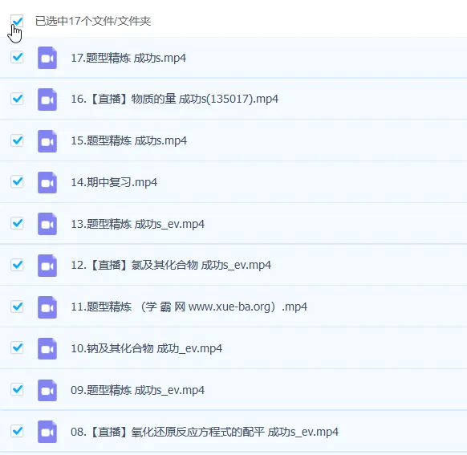
Task: Uncheck the 13.题型精炼 成功s_ev.mp4 checkbox
Action: [x=17, y=223]
